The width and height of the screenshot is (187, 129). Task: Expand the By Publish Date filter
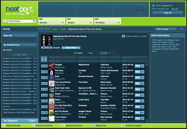pyautogui.click(x=20, y=45)
